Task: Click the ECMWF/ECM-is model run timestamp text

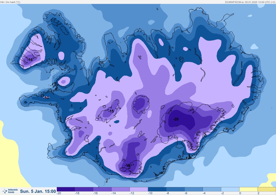Action: [x=250, y=2]
